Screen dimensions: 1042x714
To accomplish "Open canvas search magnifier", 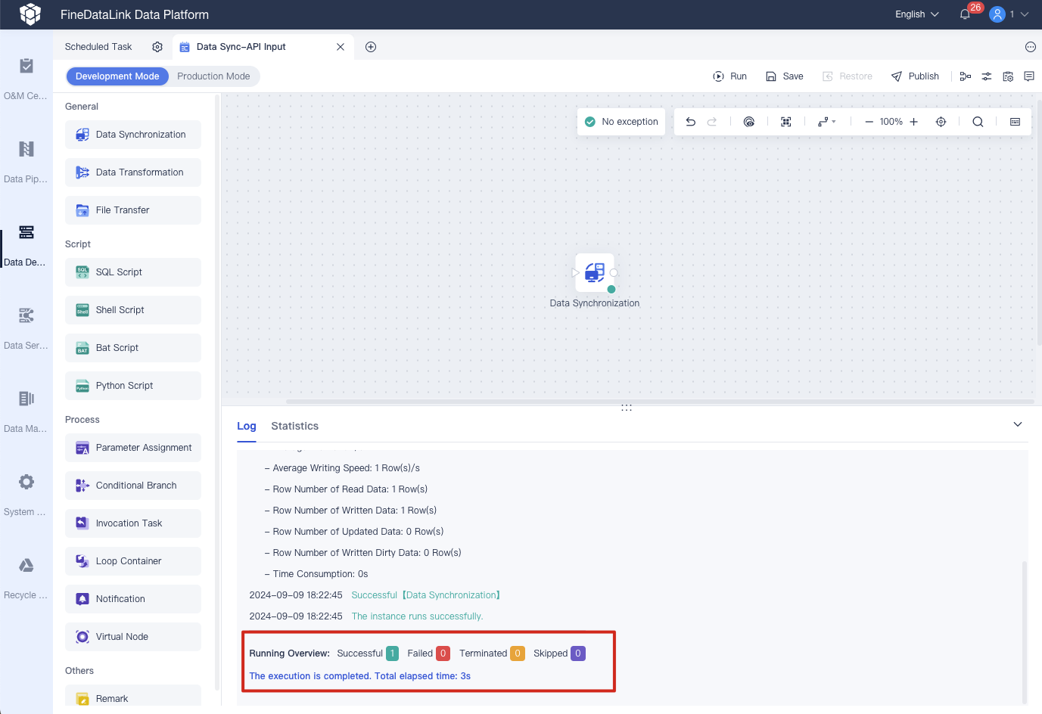I will [x=978, y=122].
